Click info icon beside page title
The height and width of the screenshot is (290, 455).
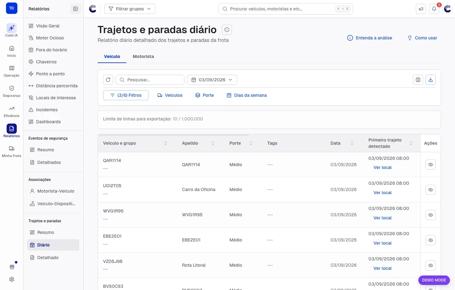pos(227,30)
